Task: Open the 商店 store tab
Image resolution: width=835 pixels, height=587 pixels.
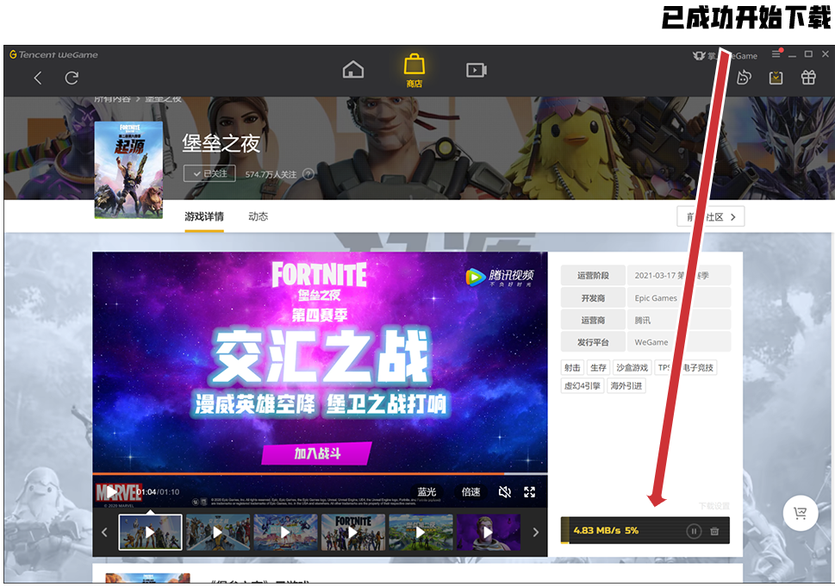Action: tap(414, 71)
